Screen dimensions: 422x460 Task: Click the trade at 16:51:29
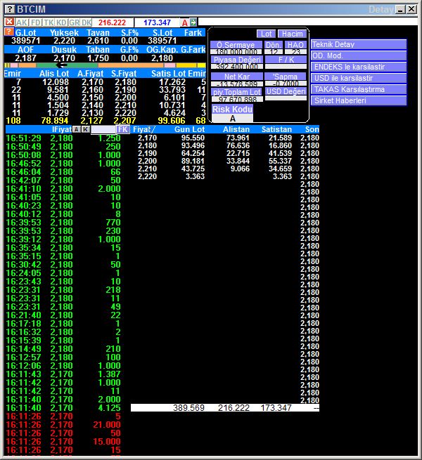[x=63, y=138]
